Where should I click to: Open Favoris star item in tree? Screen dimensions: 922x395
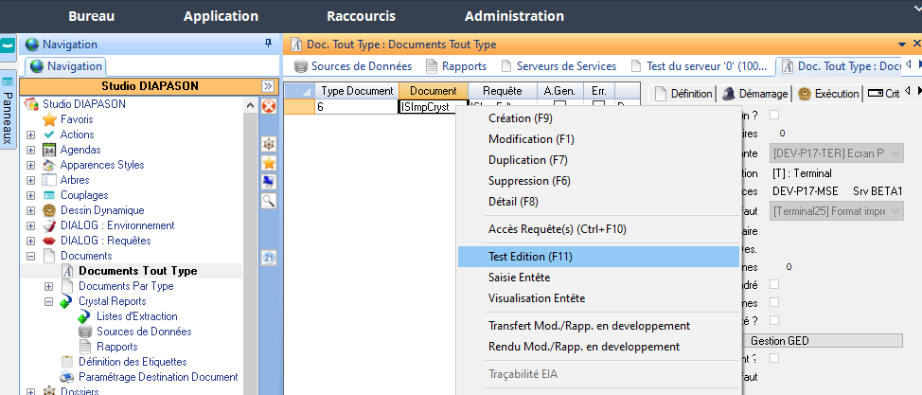tap(76, 119)
